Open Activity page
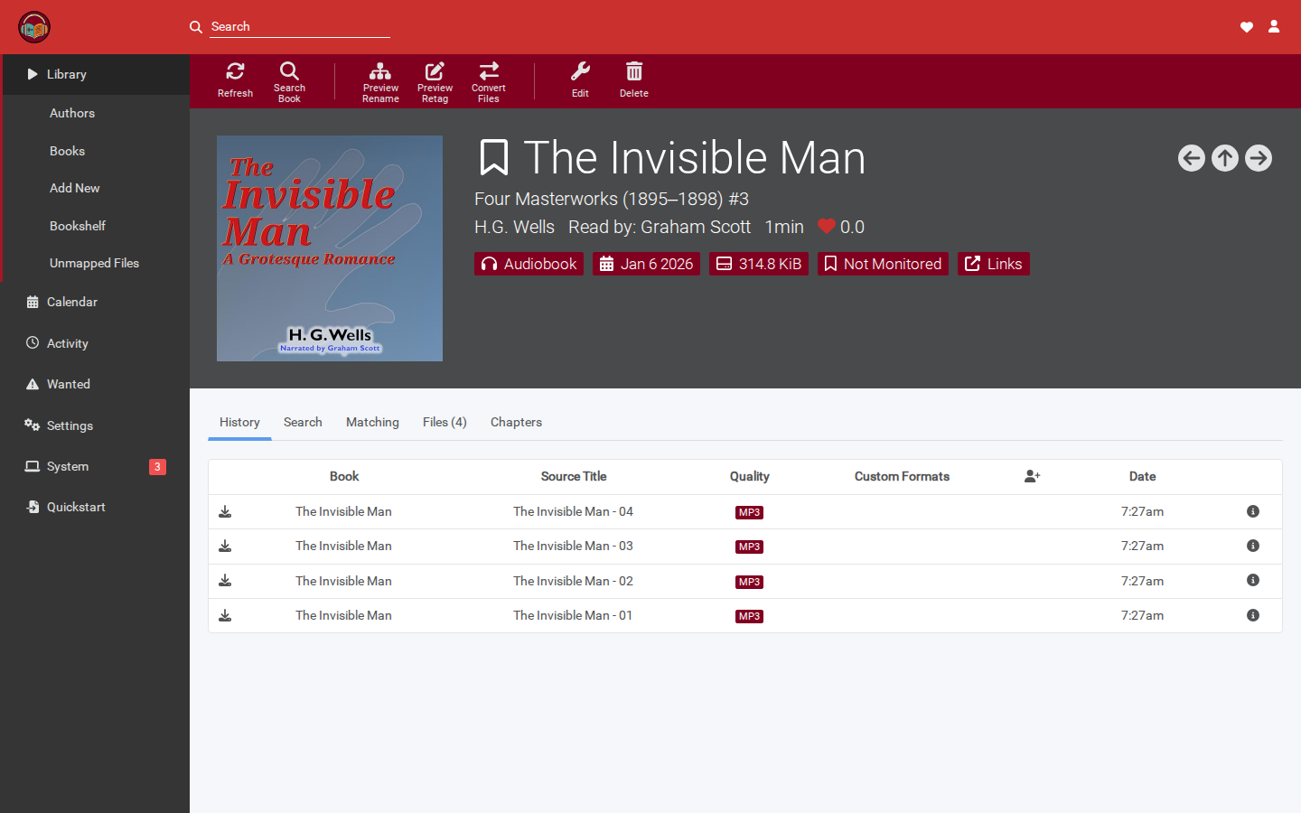Viewport: 1301px width, 813px height. click(x=95, y=343)
